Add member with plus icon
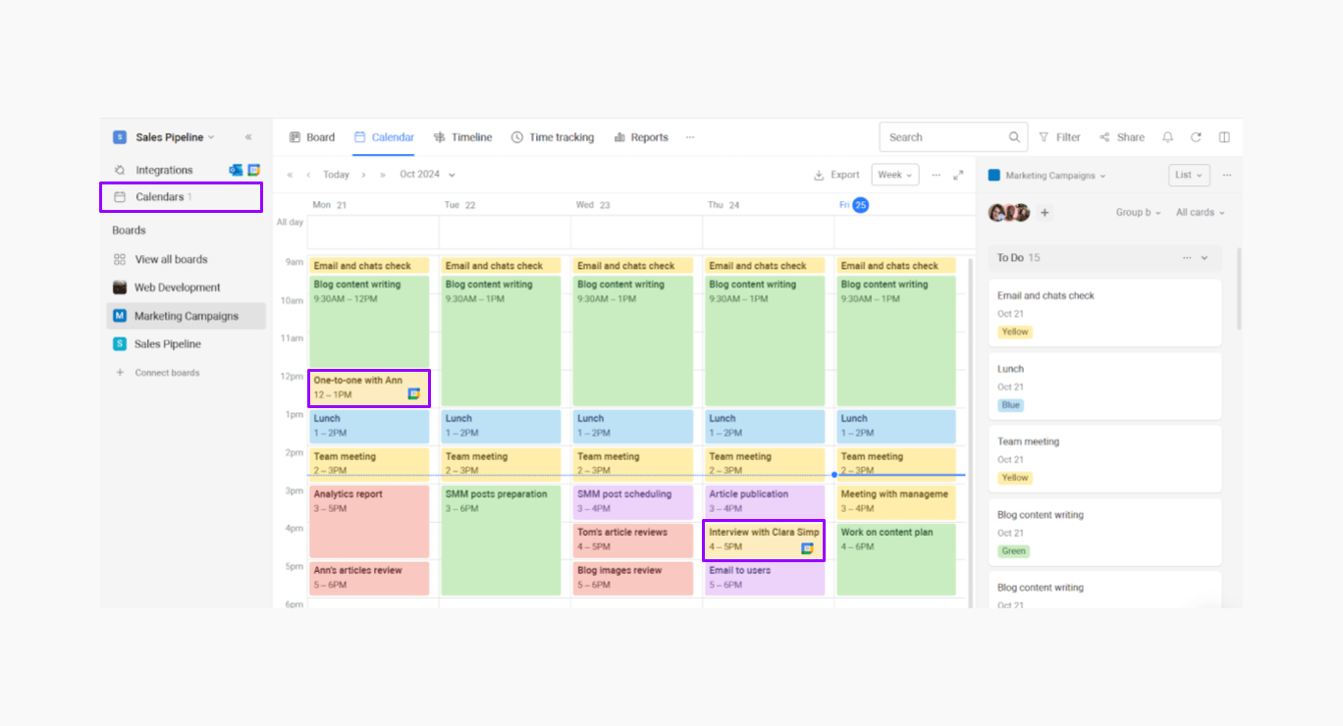 (1045, 213)
